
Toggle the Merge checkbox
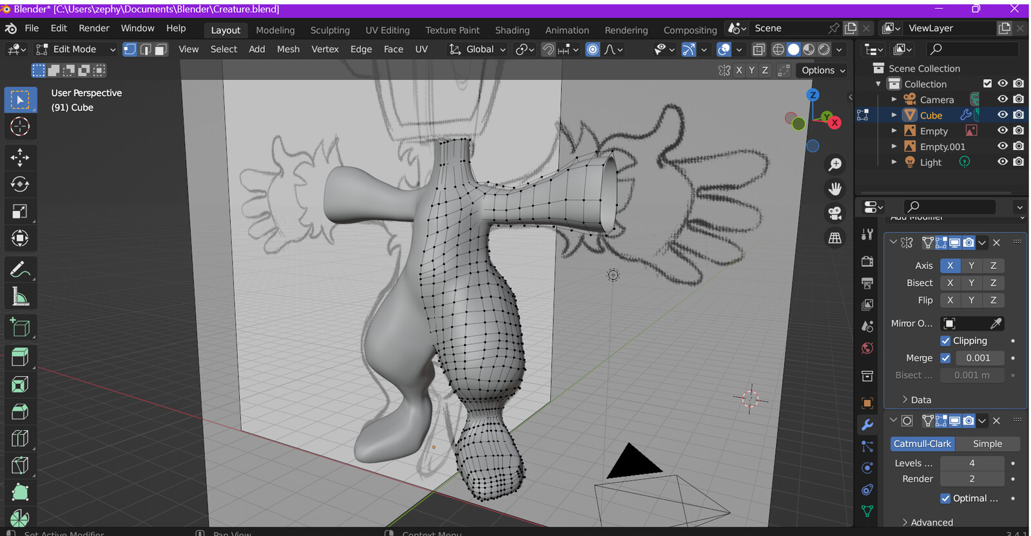(x=945, y=358)
